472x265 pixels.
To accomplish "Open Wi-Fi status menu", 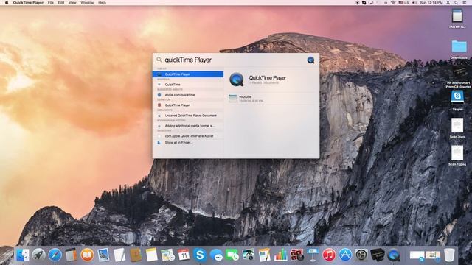I will [x=393, y=3].
